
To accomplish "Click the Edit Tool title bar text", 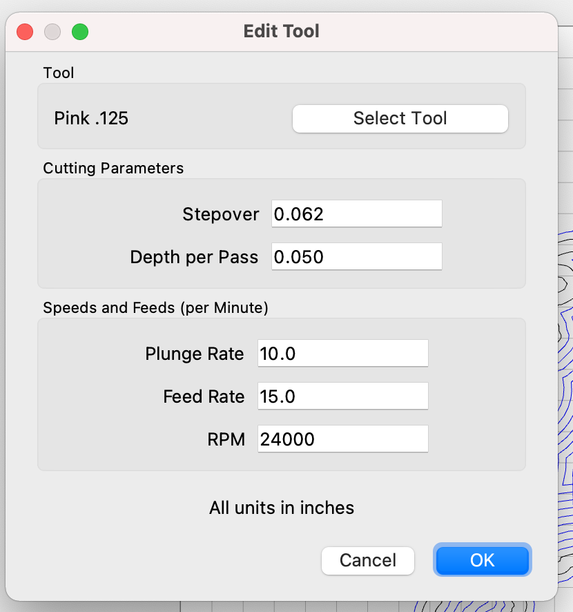I will (x=281, y=31).
